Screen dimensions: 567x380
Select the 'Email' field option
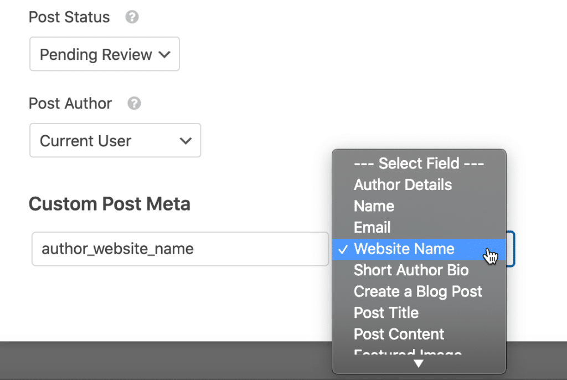pos(372,227)
